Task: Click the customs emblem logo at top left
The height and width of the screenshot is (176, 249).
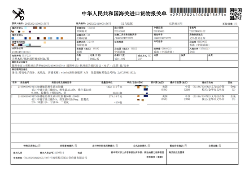Action: pyautogui.click(x=18, y=14)
